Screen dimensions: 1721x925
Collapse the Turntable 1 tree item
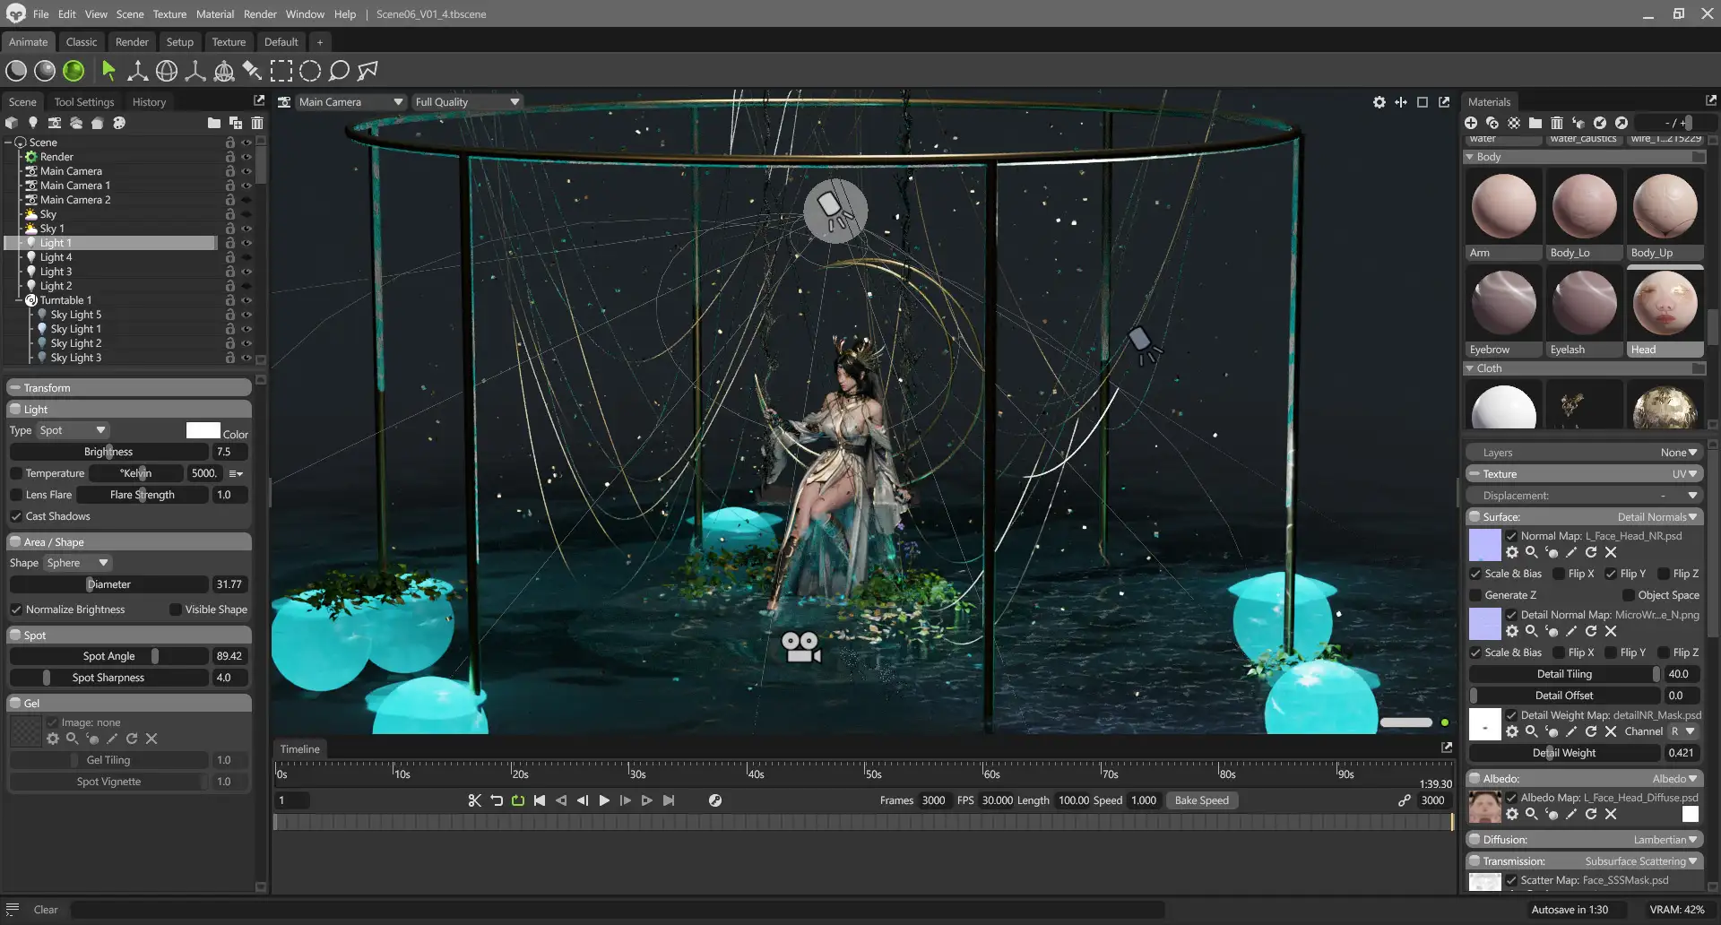click(x=21, y=299)
